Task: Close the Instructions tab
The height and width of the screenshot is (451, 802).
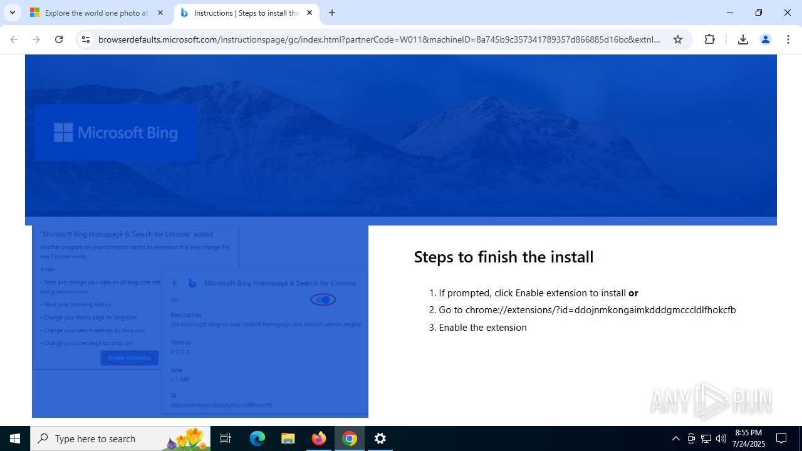Action: 310,13
